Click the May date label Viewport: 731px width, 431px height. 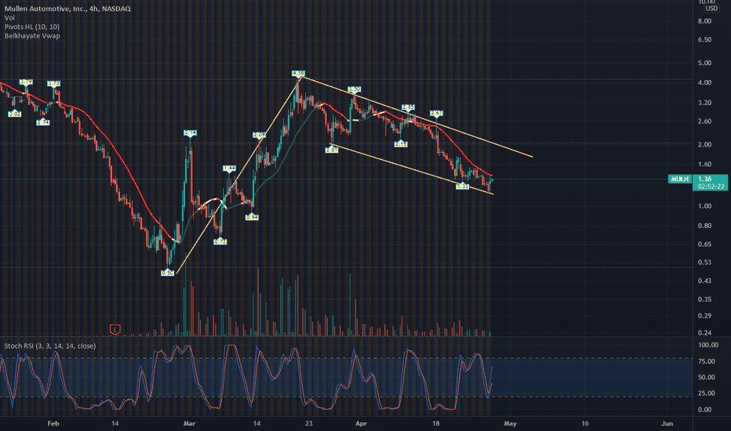[510, 423]
